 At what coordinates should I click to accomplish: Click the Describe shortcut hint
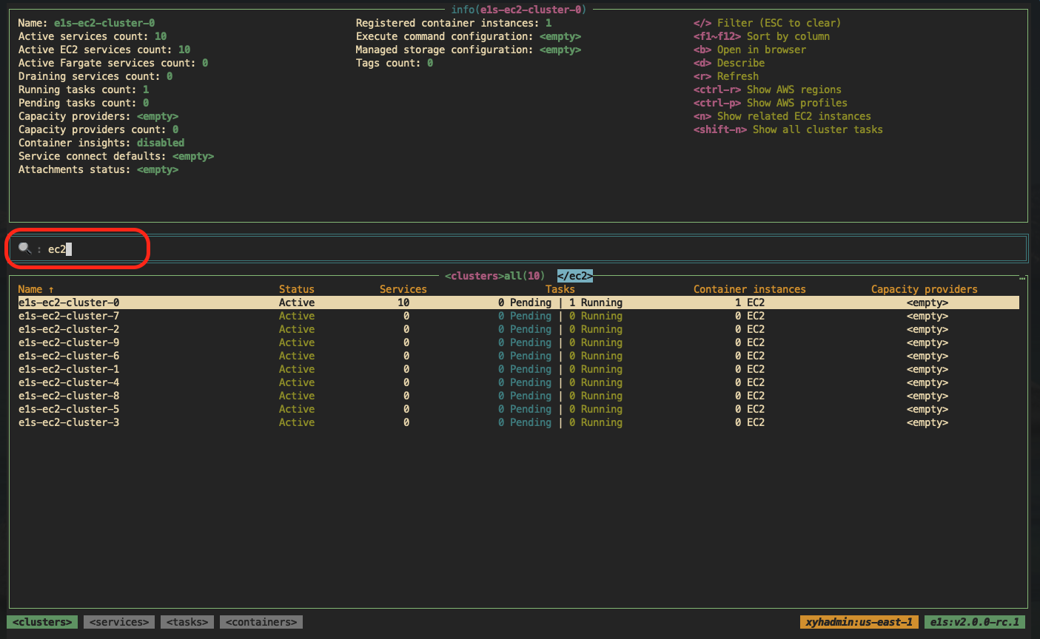[729, 63]
